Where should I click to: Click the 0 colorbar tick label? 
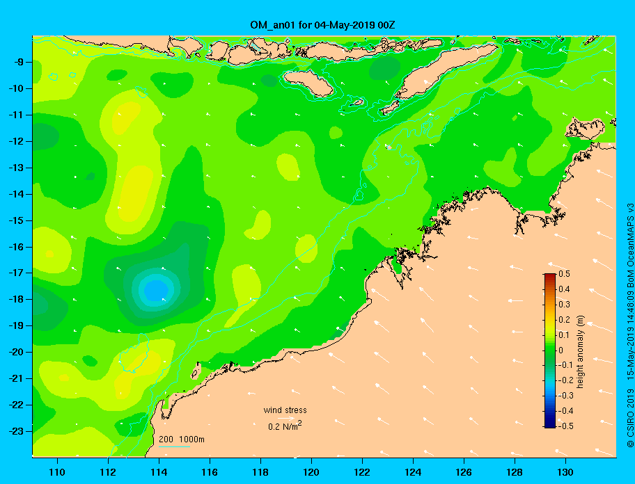(x=561, y=350)
